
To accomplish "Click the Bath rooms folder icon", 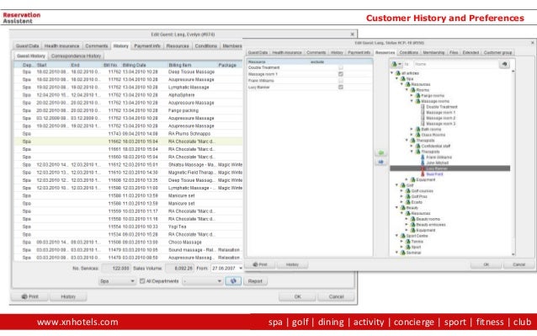I will [417, 130].
